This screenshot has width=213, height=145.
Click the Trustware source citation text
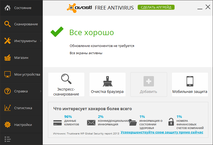pos(86,133)
